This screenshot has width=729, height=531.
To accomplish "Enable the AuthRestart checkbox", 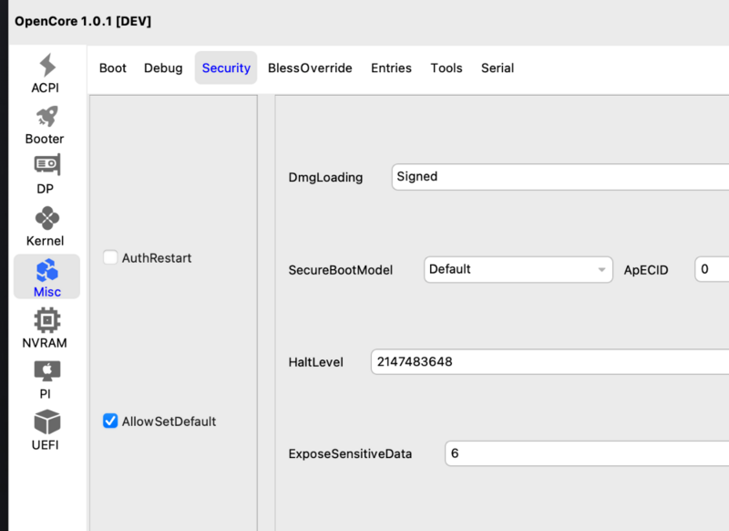I will click(110, 258).
